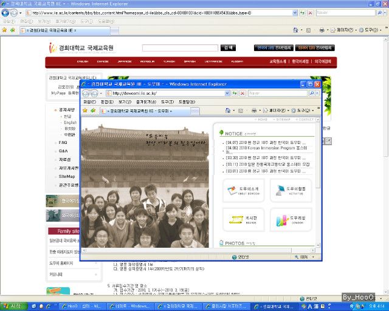Click Favorites star in main window
Image resolution: width=389 pixels, height=311 pixels.
click(4, 30)
